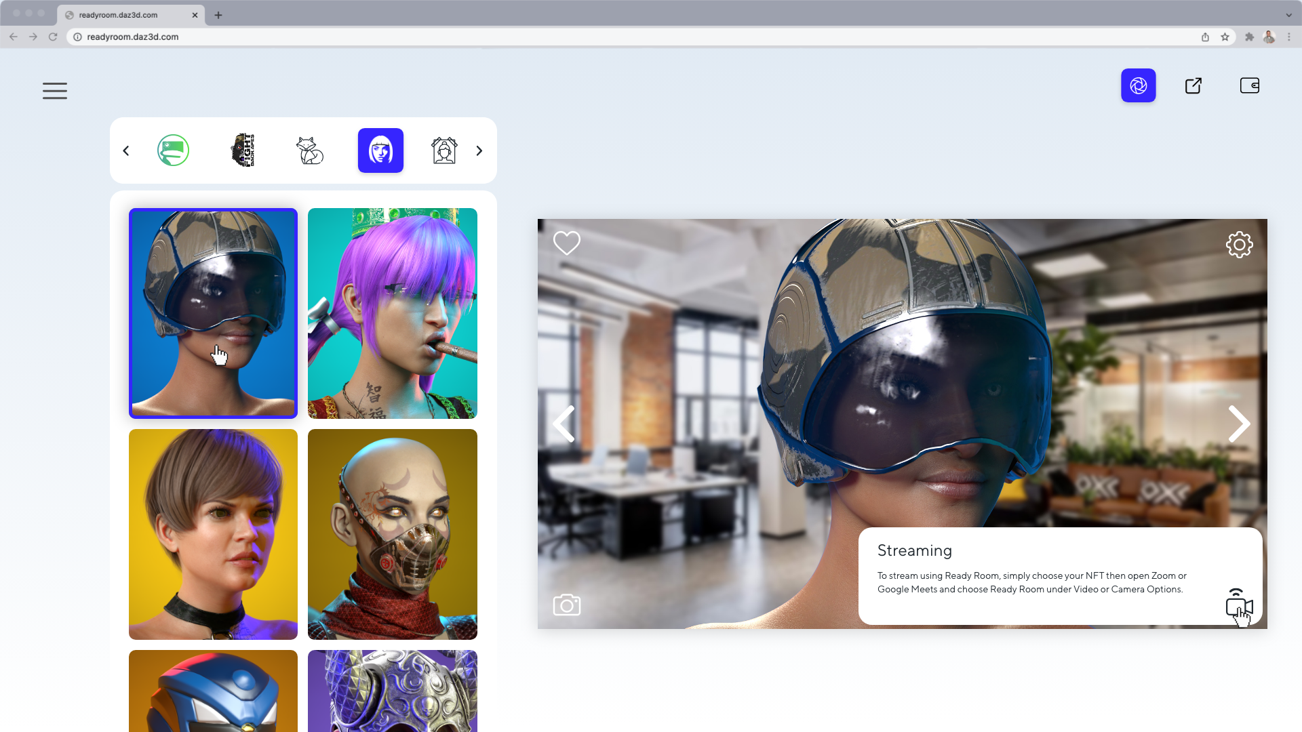
Task: Select the ornate silver helmet avatar
Action: pos(393,691)
